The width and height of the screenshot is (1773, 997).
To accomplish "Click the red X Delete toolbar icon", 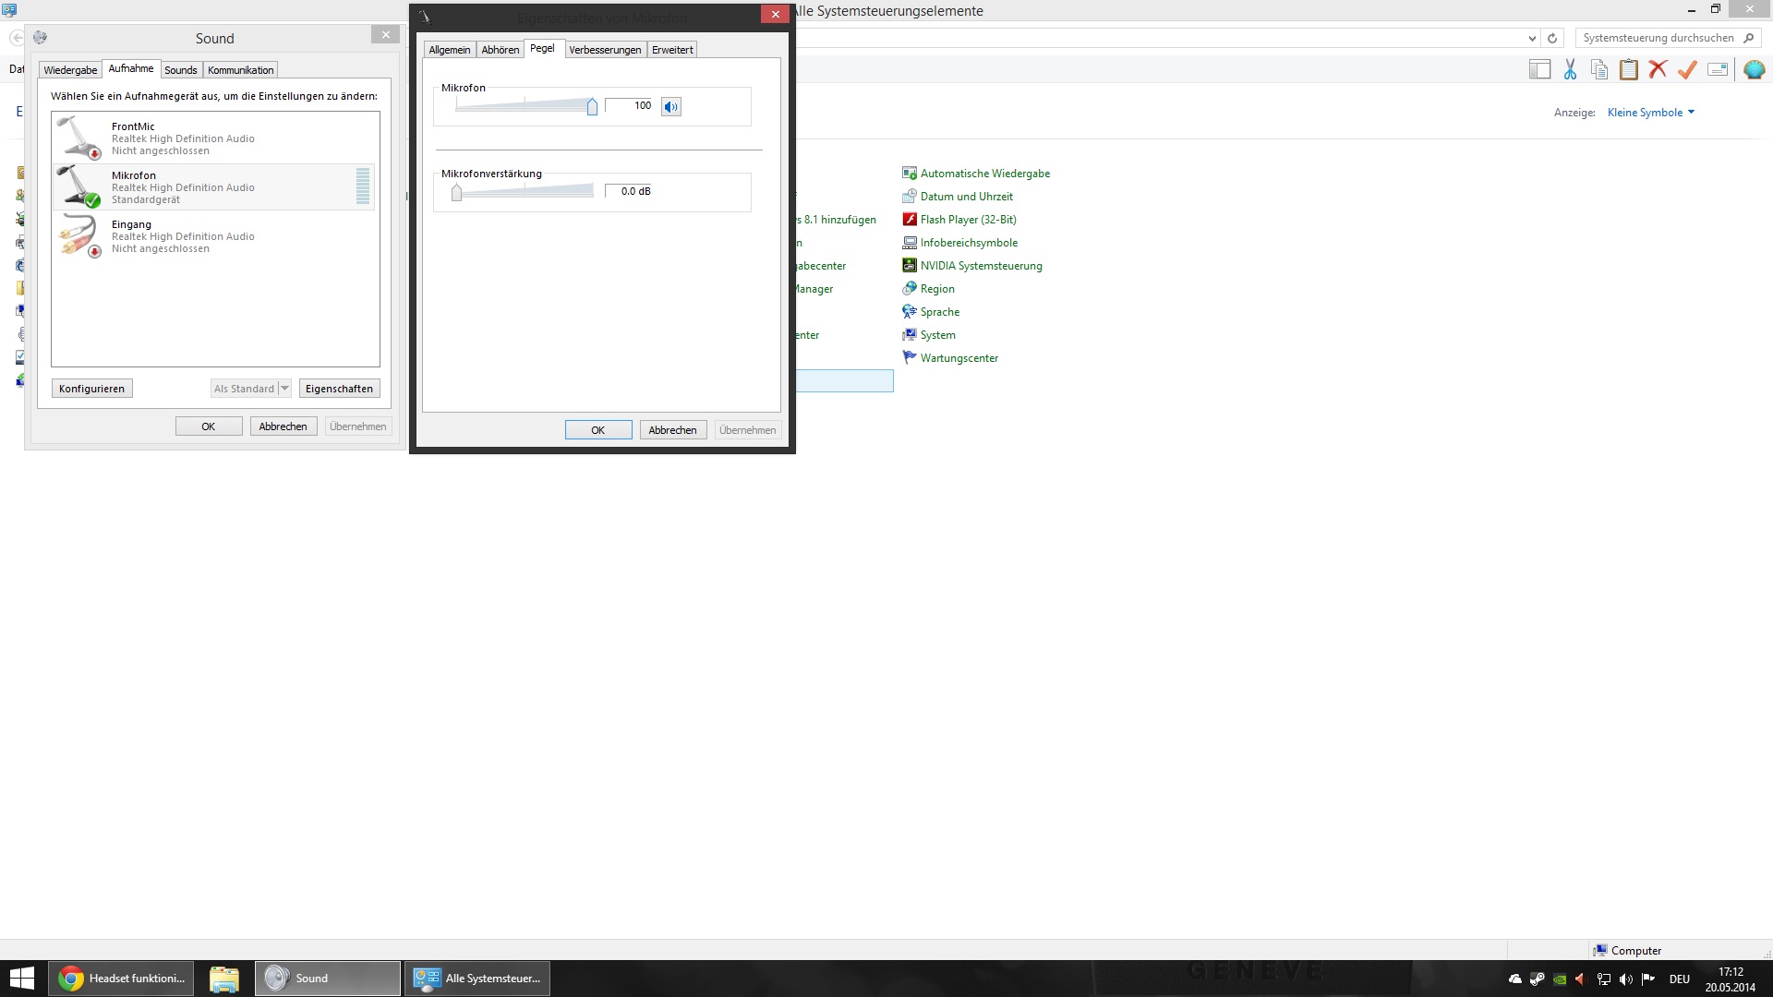I will click(x=1658, y=69).
